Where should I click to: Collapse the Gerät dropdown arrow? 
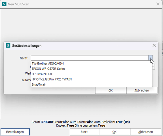pos(151,58)
